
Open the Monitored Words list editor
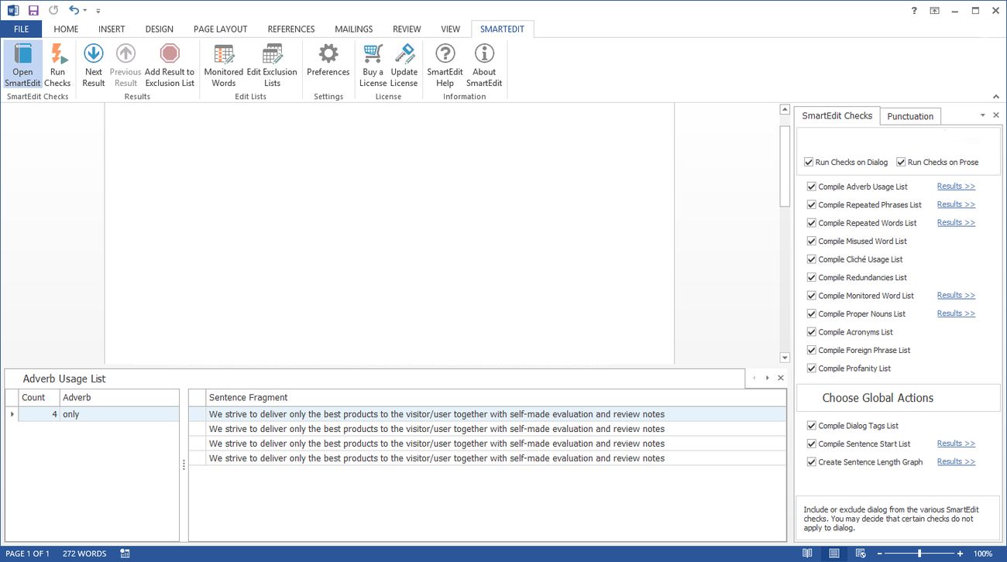(x=224, y=66)
